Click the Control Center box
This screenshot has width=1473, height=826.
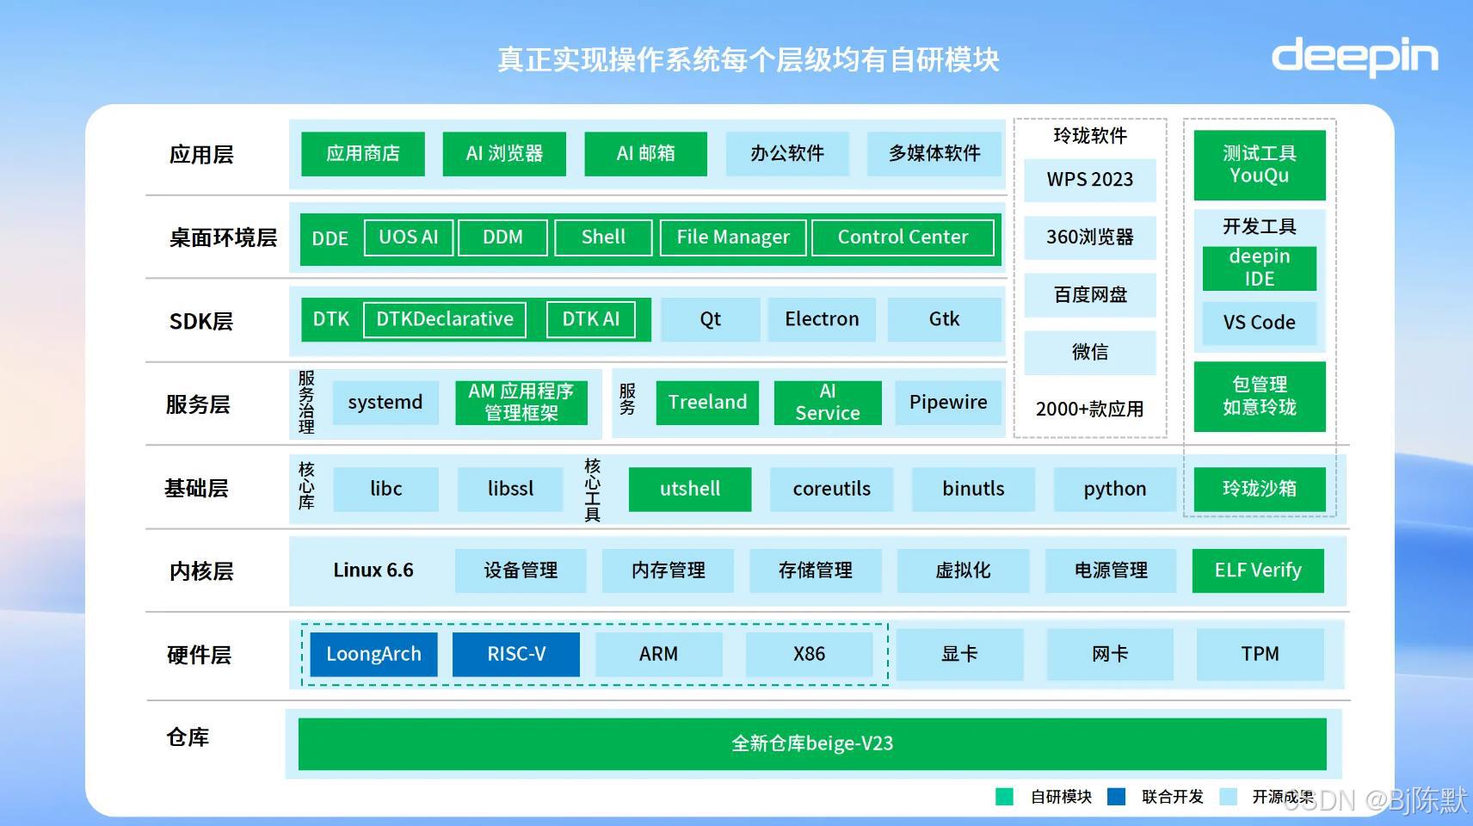click(x=903, y=237)
